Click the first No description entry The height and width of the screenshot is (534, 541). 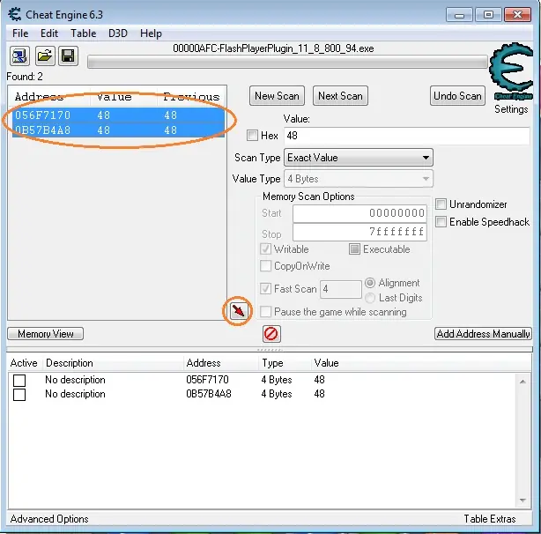pos(75,380)
